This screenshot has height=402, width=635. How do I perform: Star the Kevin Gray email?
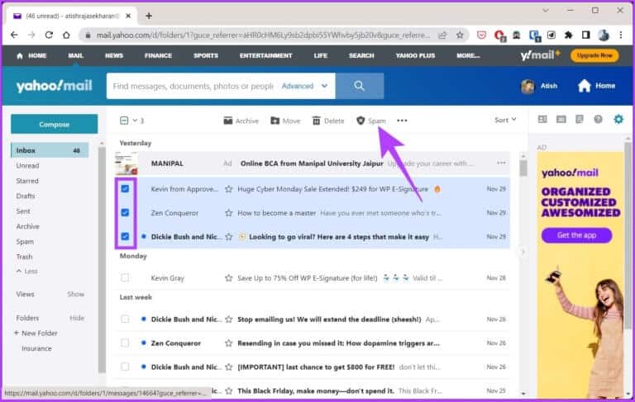pos(229,278)
